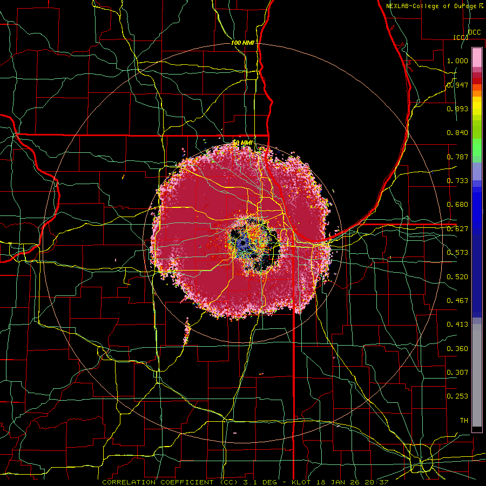
Task: Click the [CC] units label
Action: point(461,37)
